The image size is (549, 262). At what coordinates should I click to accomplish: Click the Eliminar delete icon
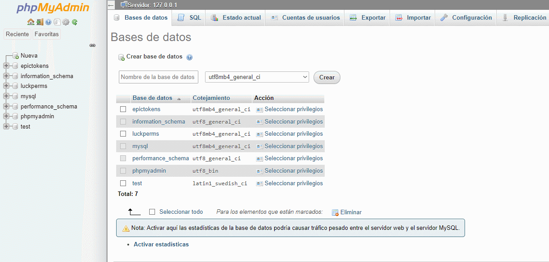tap(335, 212)
